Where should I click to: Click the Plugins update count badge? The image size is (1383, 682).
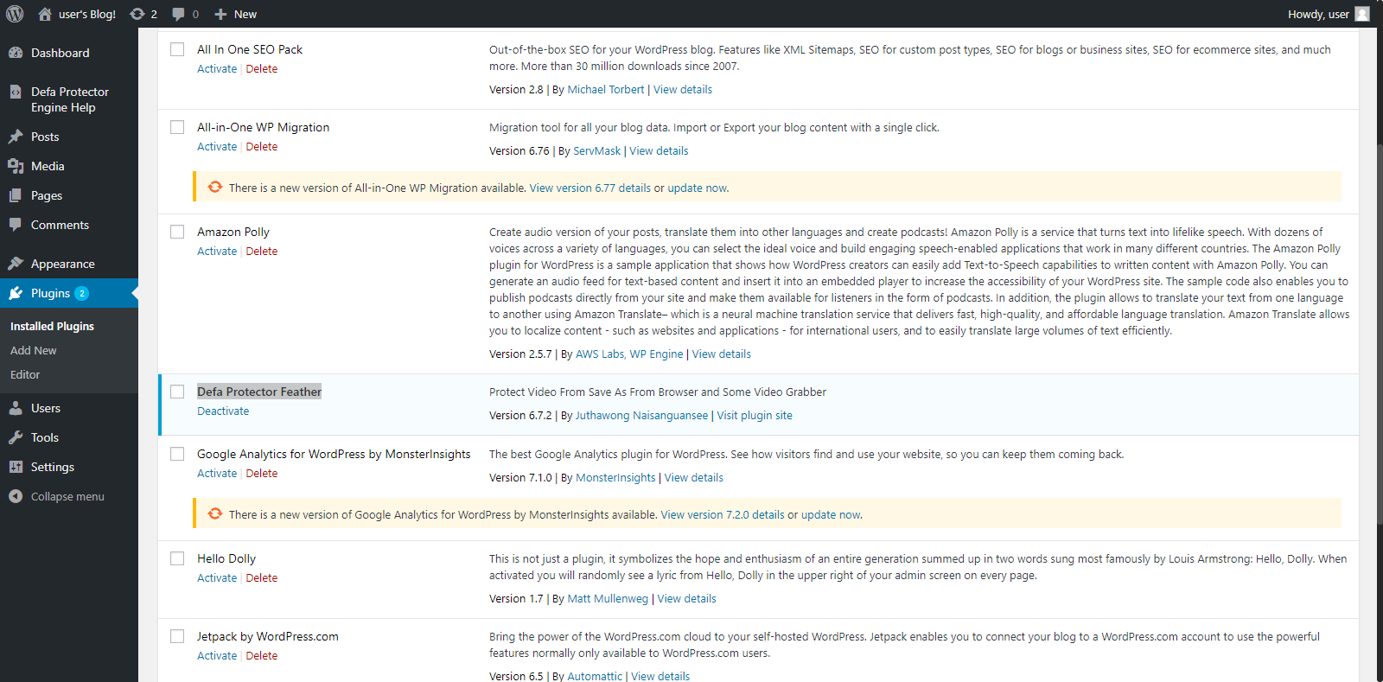[81, 293]
